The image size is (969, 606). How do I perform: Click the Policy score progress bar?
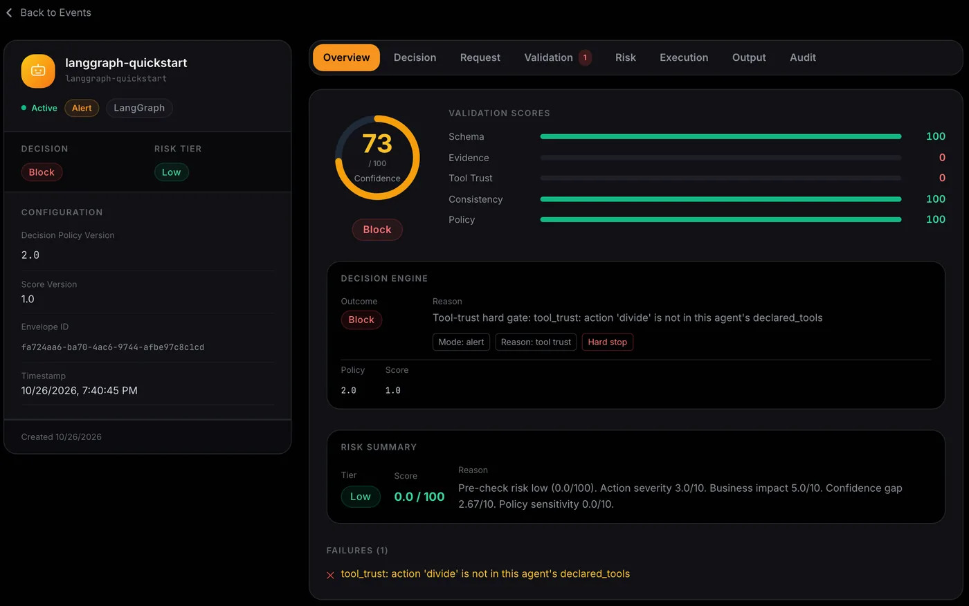[721, 219]
